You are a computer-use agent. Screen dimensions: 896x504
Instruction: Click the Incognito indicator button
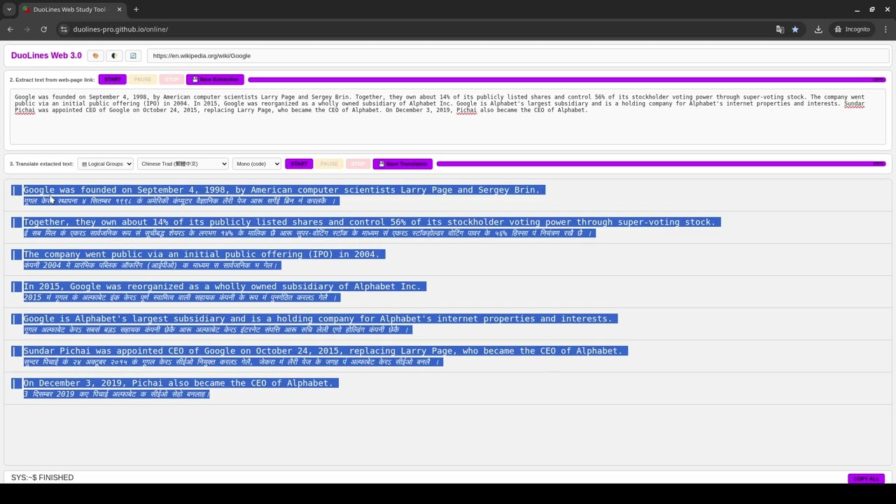[x=852, y=29]
